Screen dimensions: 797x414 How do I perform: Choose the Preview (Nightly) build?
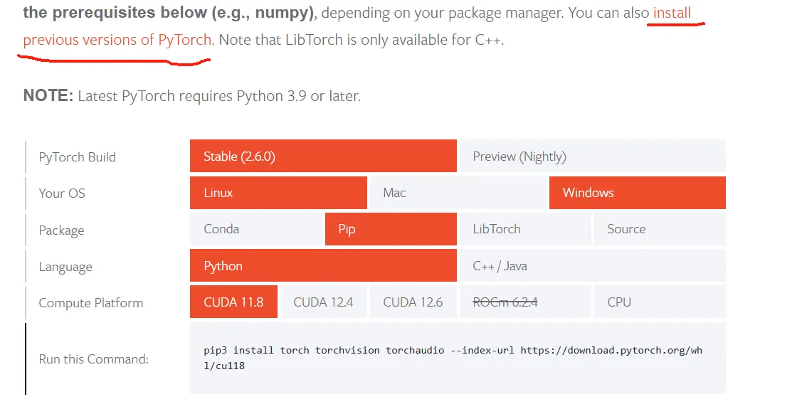(592, 156)
